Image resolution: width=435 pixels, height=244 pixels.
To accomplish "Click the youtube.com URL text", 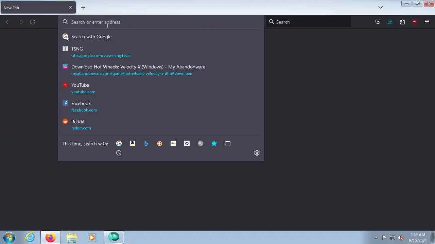I will 83,92.
